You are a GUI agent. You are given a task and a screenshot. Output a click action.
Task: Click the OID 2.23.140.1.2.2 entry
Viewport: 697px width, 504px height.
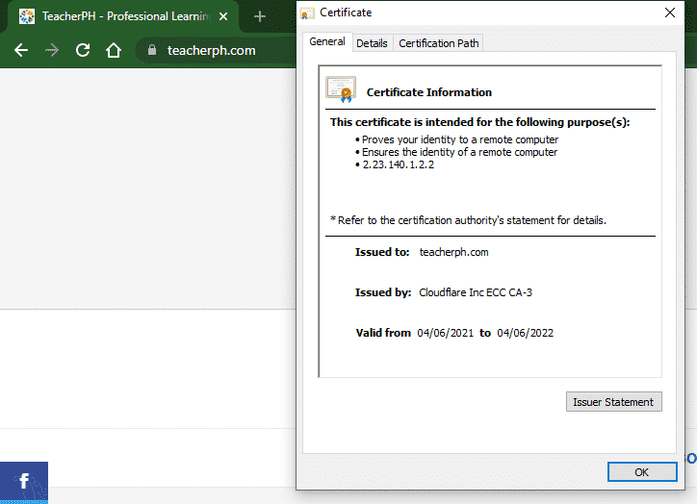pos(399,164)
